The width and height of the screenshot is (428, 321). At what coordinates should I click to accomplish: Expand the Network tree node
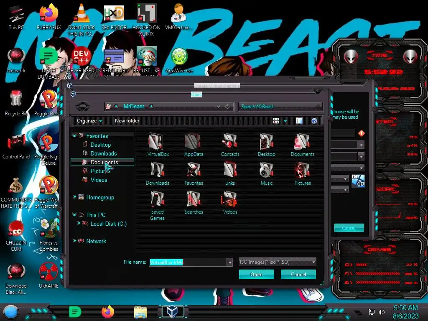[74, 241]
